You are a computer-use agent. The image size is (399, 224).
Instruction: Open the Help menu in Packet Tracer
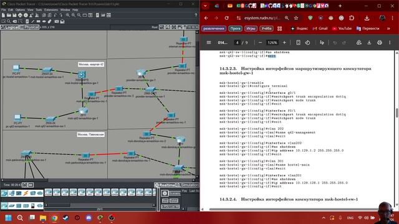pyautogui.click(x=75, y=10)
